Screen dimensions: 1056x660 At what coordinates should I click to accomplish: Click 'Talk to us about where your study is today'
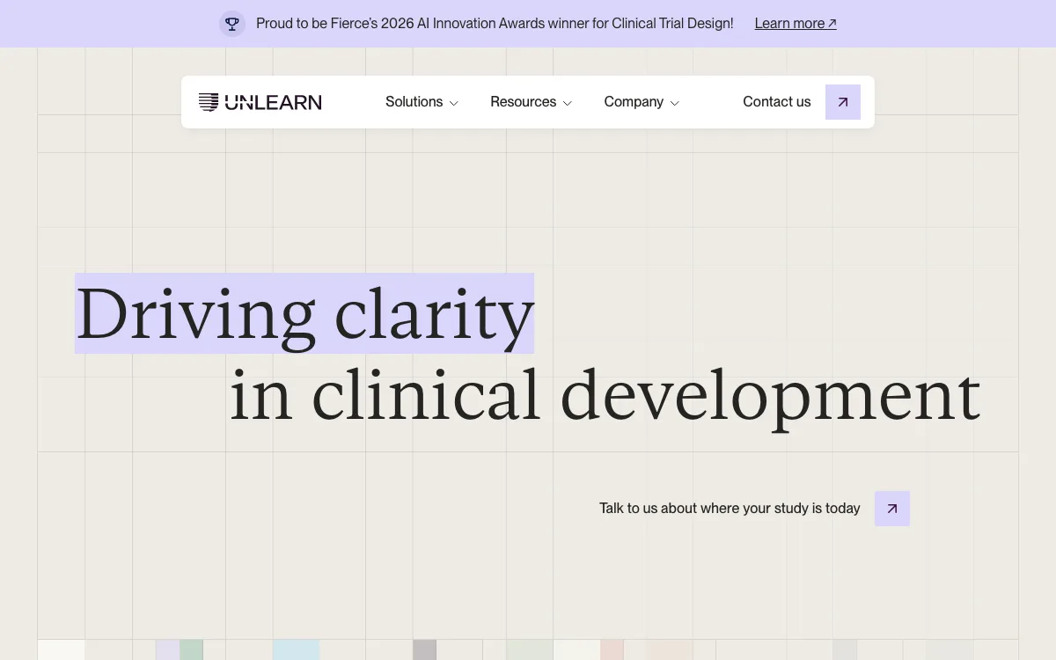click(x=730, y=509)
